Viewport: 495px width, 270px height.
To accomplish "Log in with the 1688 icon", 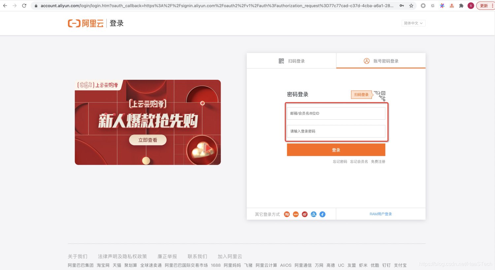I will coord(296,214).
